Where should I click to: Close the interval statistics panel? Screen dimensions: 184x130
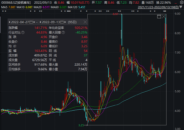pos(85,22)
